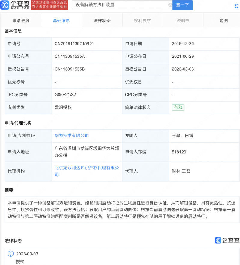Screen dimensions: 240x265
Task: Click the 专利类型 label cell
Action: (x=28, y=107)
